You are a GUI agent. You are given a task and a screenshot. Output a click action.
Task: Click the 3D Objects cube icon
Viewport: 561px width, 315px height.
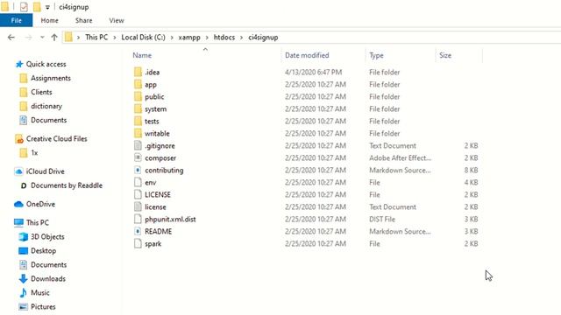point(24,237)
